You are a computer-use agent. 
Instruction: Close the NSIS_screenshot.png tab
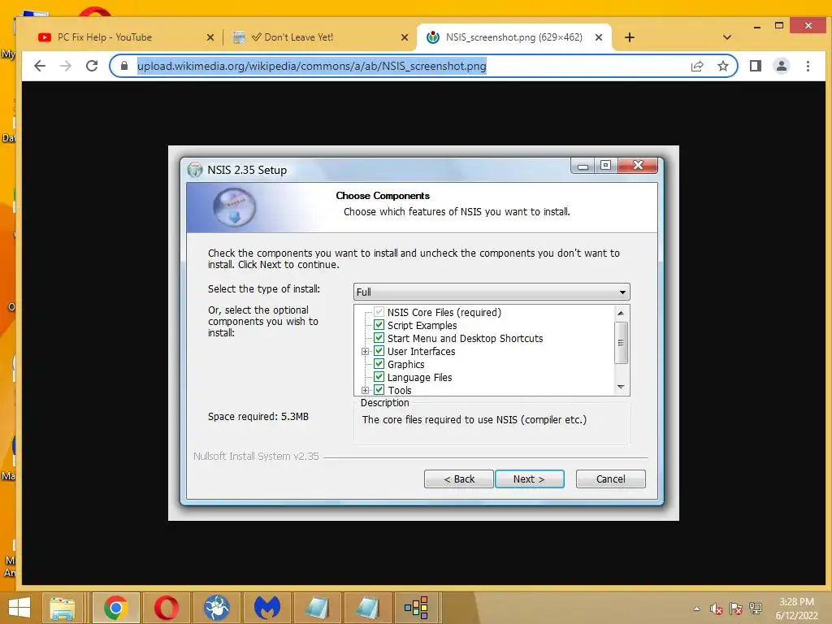[x=599, y=37]
